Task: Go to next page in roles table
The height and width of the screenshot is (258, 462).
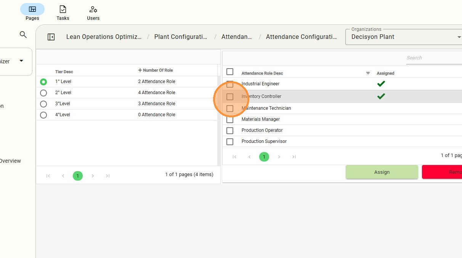Action: click(x=279, y=157)
